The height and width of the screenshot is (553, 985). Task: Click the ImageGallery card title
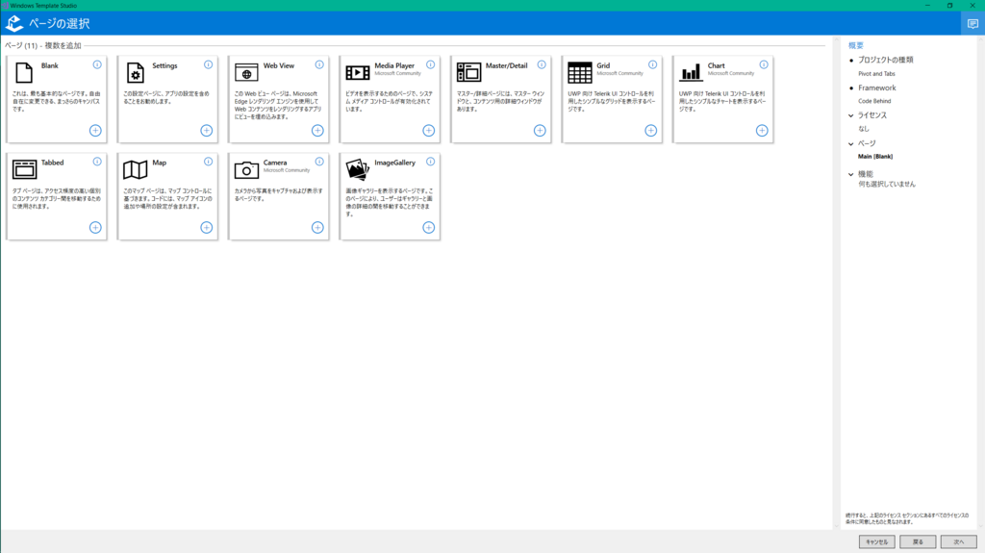[x=394, y=163]
